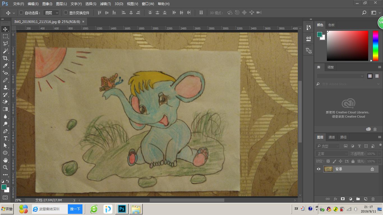Open the 滤镜(T) menu
Viewport: 383px width, 215px height.
(x=105, y=4)
